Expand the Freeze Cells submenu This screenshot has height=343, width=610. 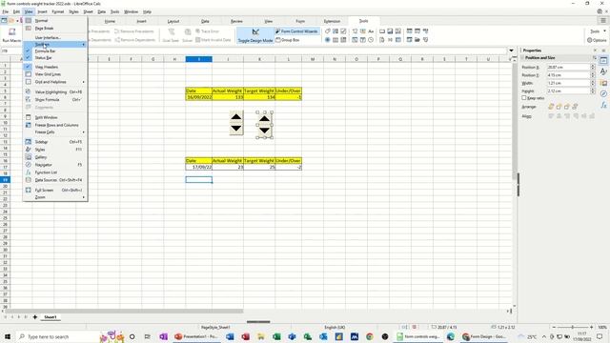pyautogui.click(x=55, y=132)
